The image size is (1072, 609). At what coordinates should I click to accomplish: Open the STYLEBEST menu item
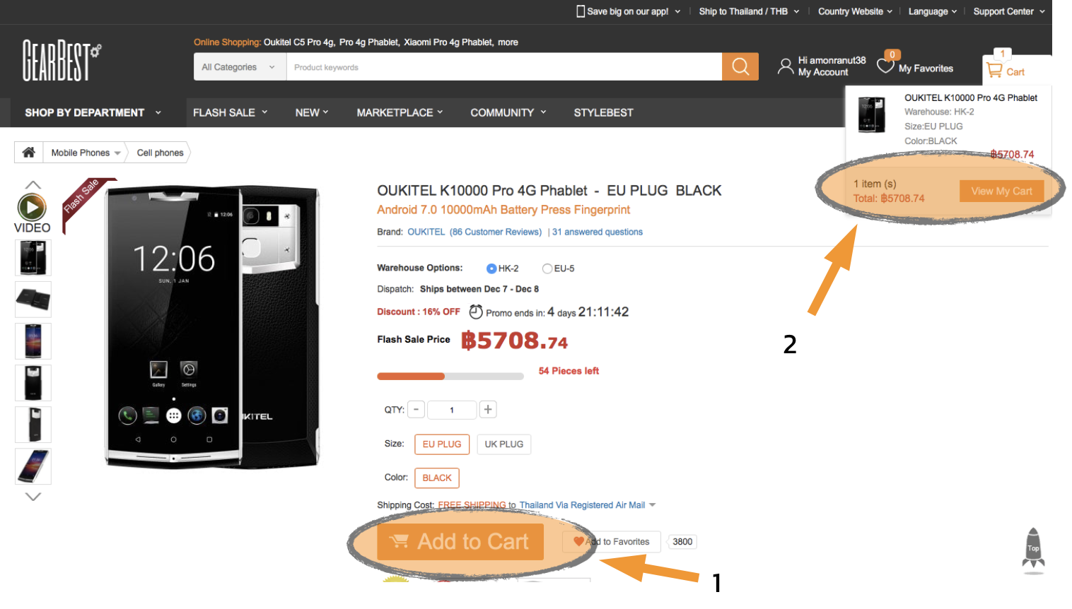click(603, 112)
